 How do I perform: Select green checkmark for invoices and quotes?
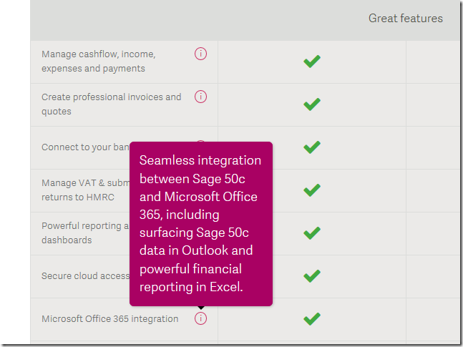coord(312,104)
